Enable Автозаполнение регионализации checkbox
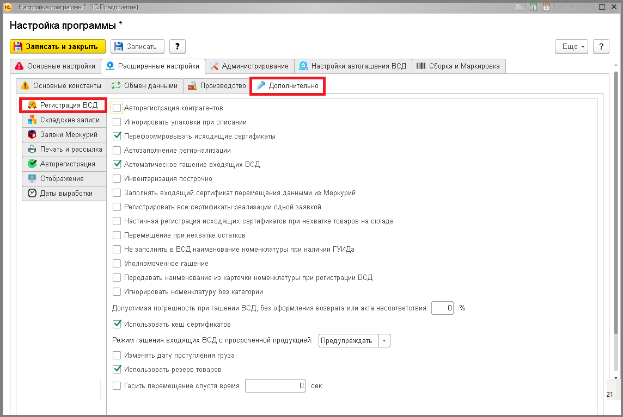Image resolution: width=623 pixels, height=417 pixels. (117, 151)
